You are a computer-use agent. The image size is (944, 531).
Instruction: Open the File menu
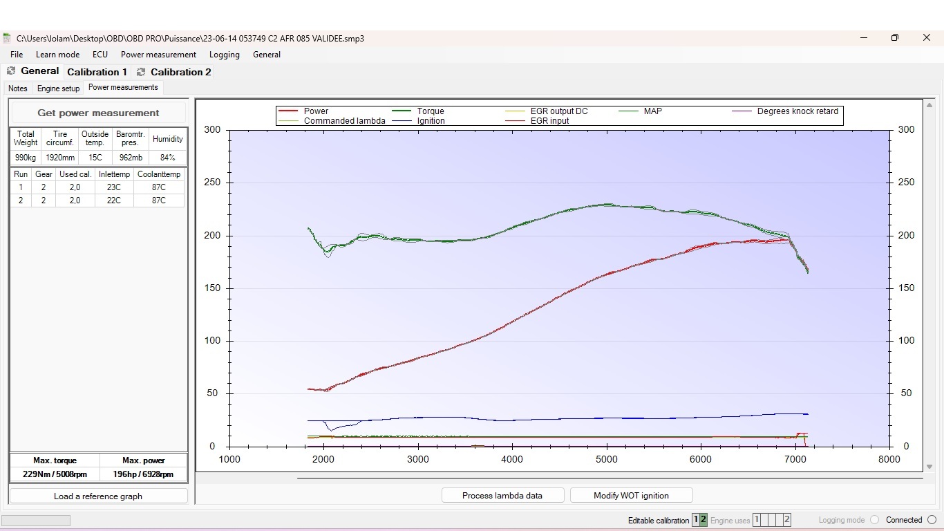pos(17,55)
